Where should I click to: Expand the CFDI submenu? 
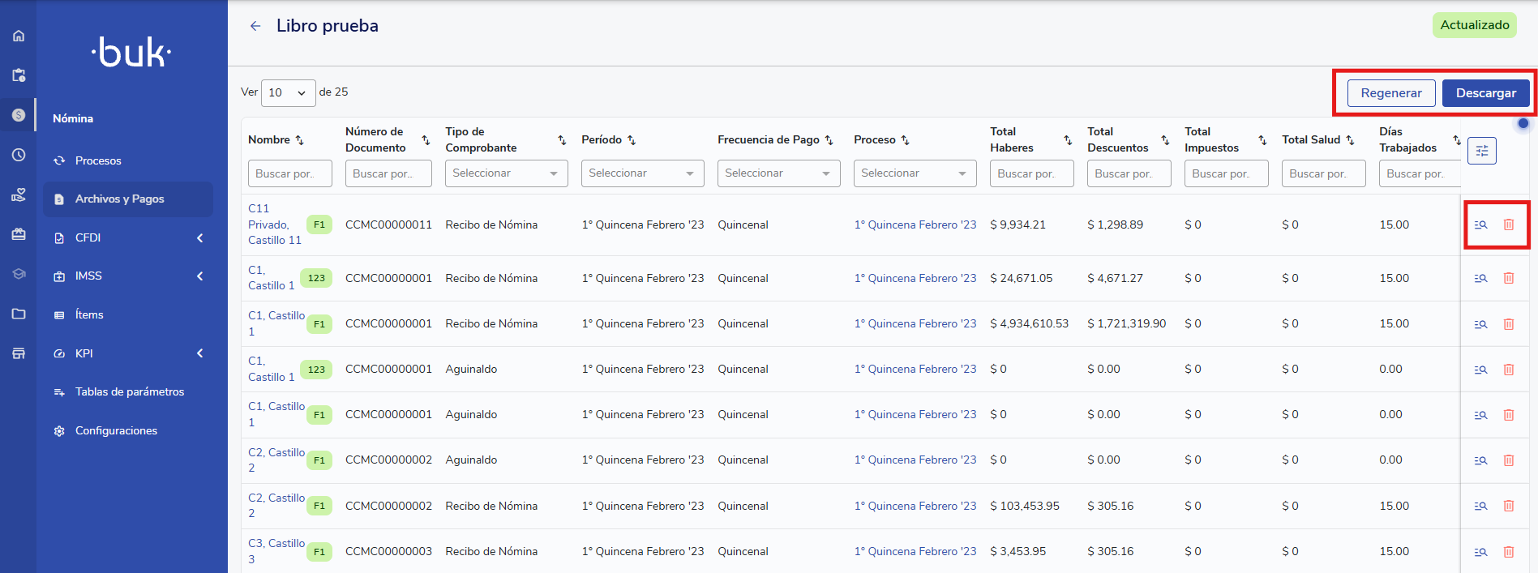(x=128, y=237)
